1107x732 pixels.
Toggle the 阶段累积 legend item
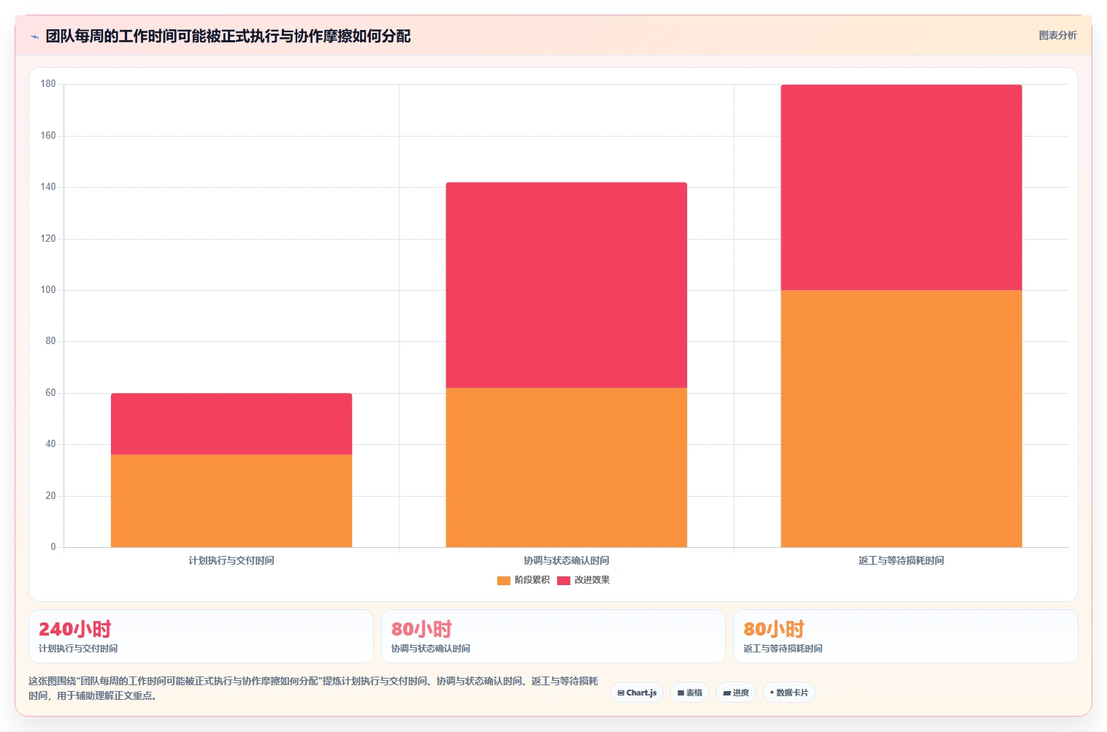[x=523, y=580]
